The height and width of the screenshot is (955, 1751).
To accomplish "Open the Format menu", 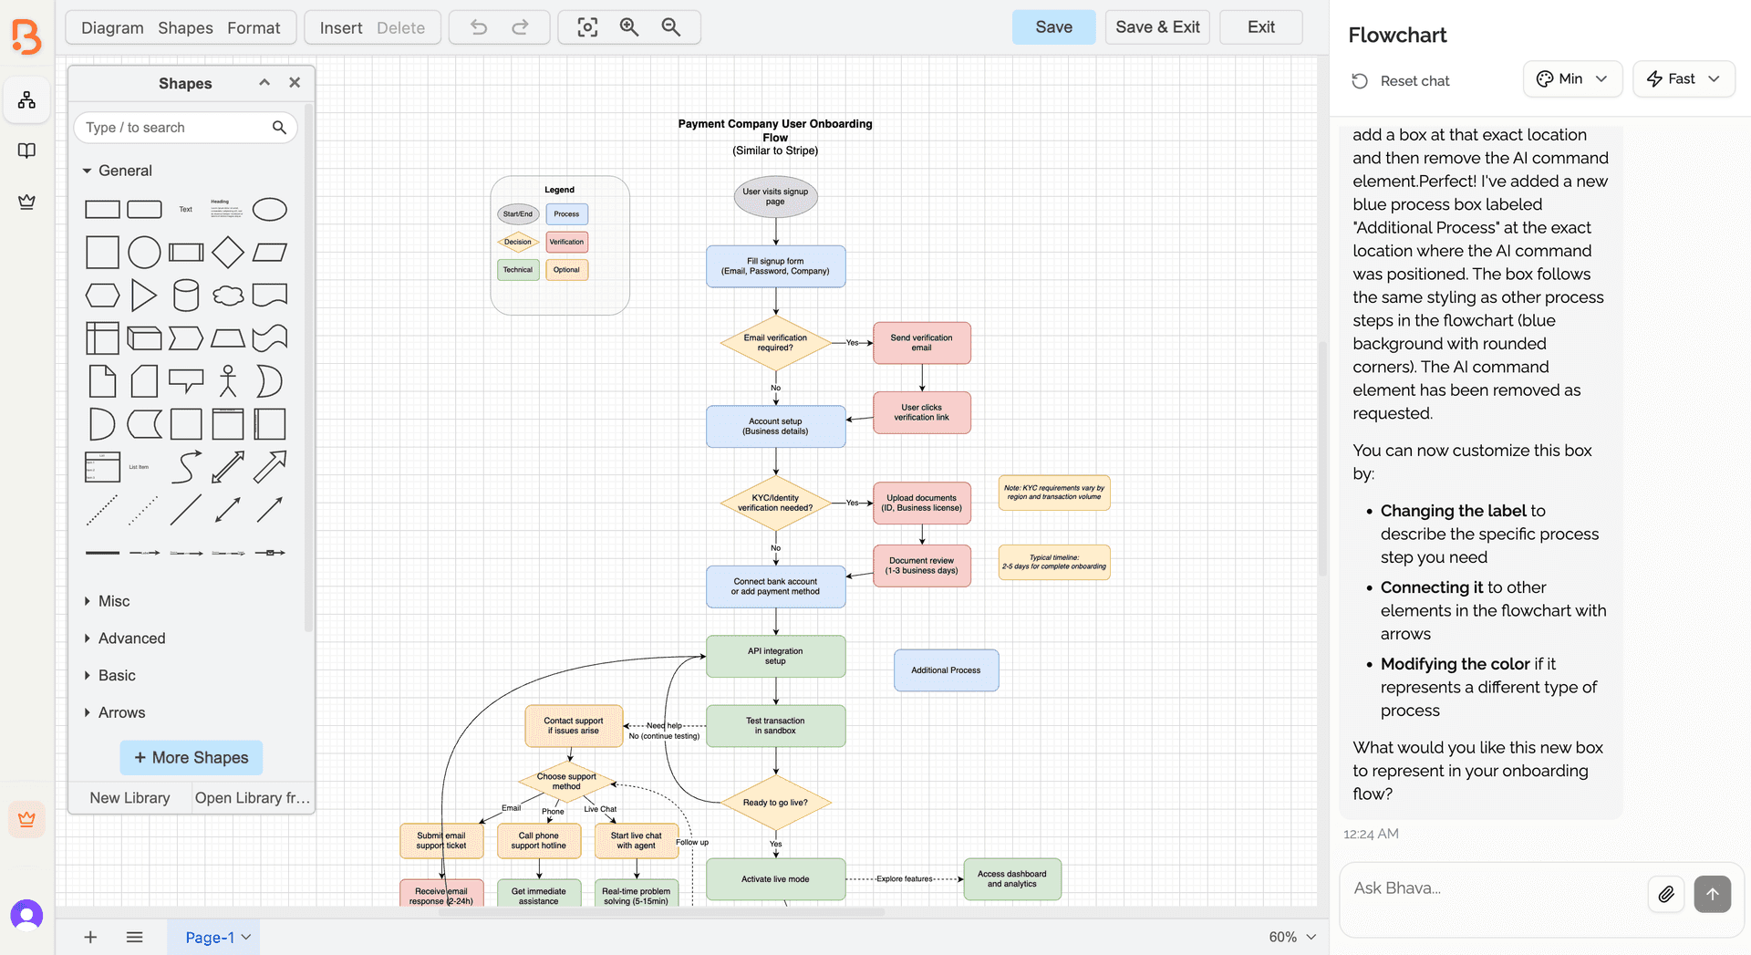I will tap(254, 27).
